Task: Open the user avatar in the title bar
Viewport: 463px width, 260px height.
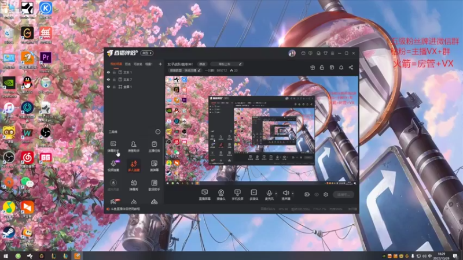Action: pyautogui.click(x=292, y=53)
